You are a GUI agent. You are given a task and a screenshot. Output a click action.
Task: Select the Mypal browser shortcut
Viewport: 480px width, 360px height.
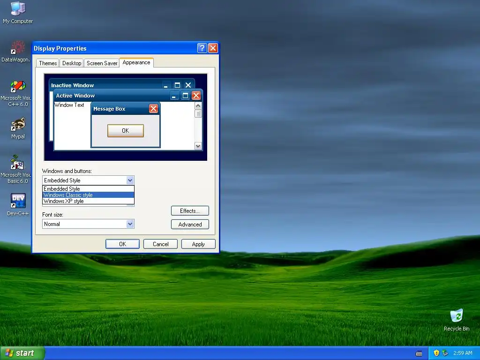pyautogui.click(x=18, y=128)
